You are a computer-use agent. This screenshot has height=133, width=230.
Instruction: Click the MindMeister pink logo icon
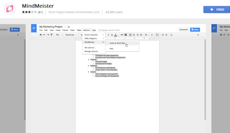point(10,9)
